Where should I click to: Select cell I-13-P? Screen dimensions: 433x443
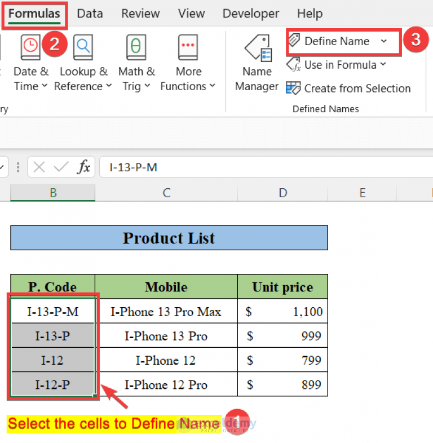52,336
